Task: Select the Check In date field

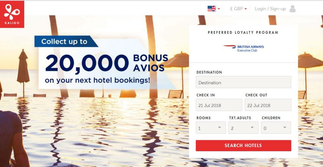Action: pyautogui.click(x=219, y=105)
